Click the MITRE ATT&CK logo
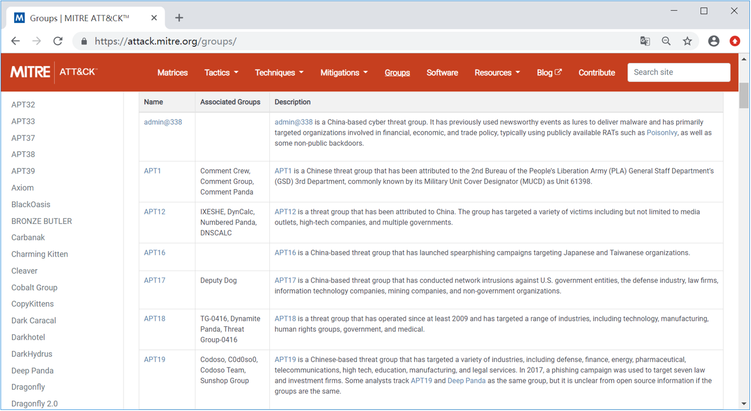 point(53,72)
